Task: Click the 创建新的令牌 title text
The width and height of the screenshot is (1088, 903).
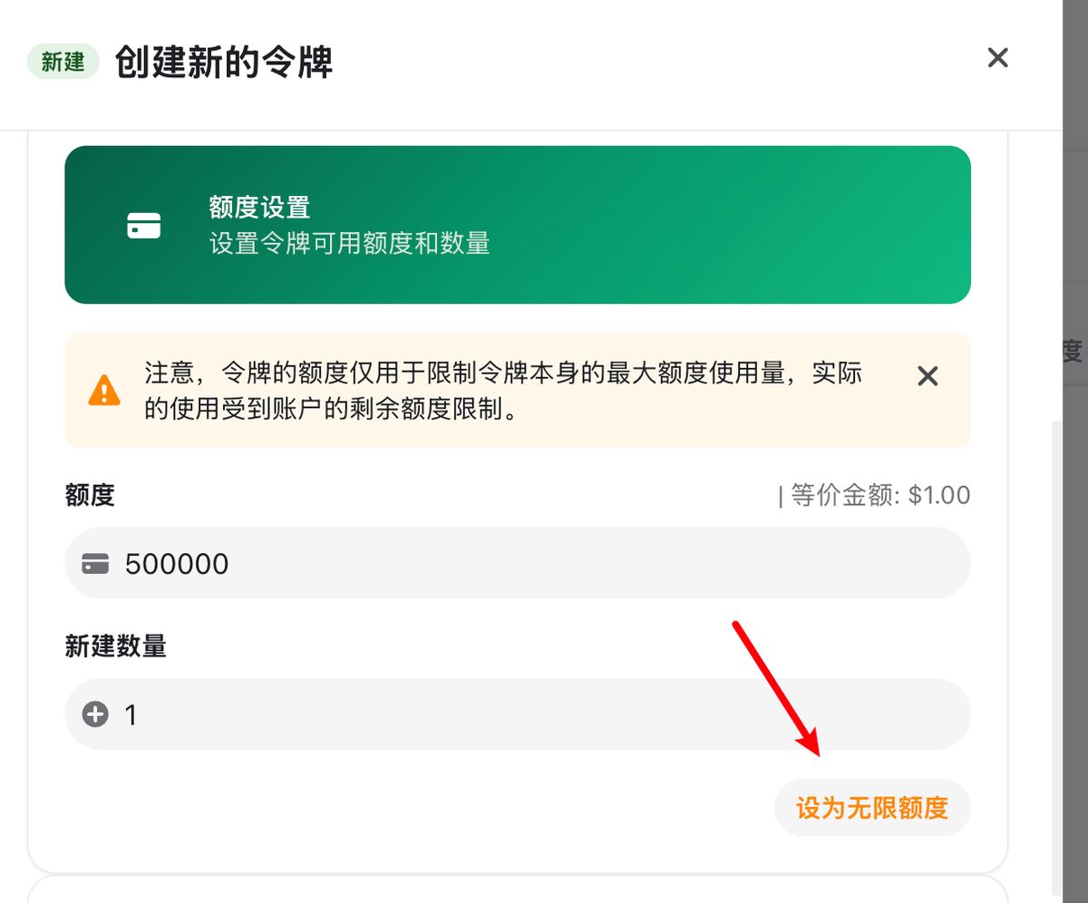Action: click(224, 63)
